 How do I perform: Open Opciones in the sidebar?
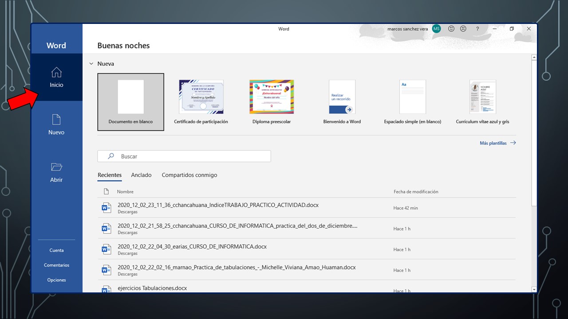56,280
